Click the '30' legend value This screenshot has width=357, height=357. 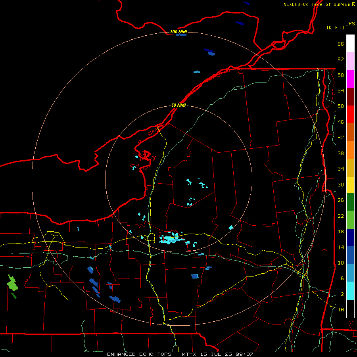click(x=341, y=184)
